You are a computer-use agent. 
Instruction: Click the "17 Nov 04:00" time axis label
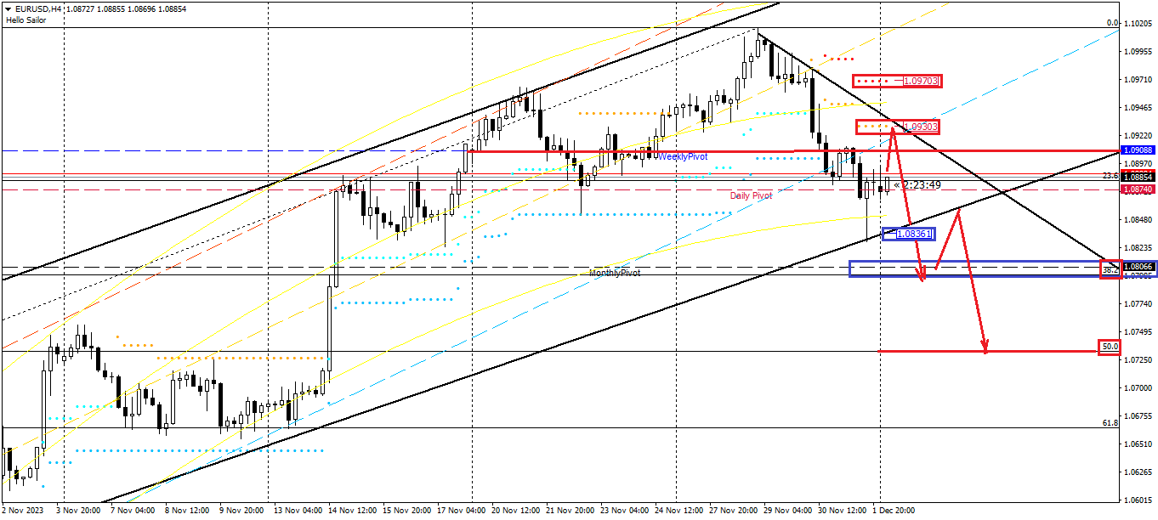click(461, 512)
